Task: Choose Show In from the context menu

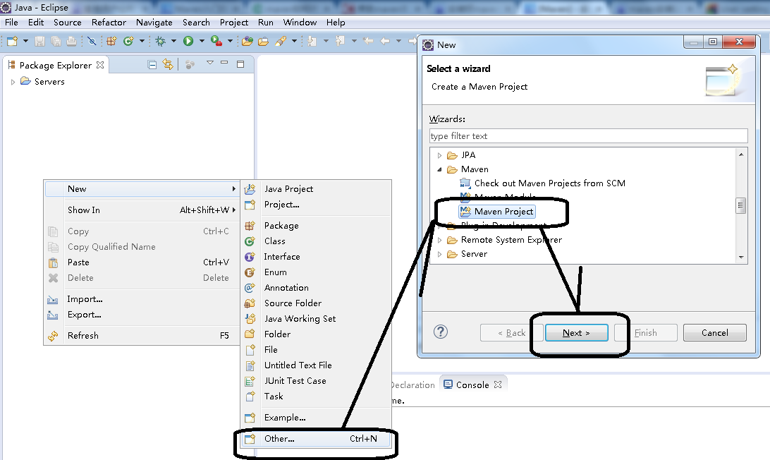Action: click(x=142, y=210)
